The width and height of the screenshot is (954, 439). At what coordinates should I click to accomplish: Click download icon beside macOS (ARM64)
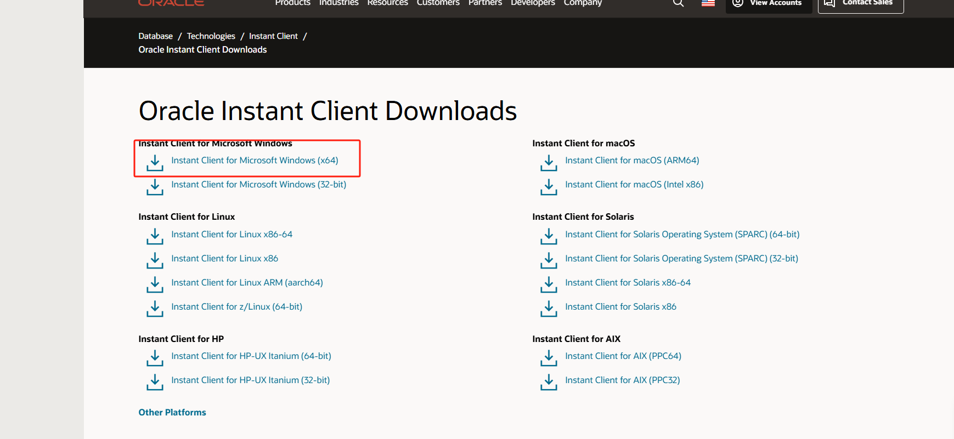coord(549,163)
